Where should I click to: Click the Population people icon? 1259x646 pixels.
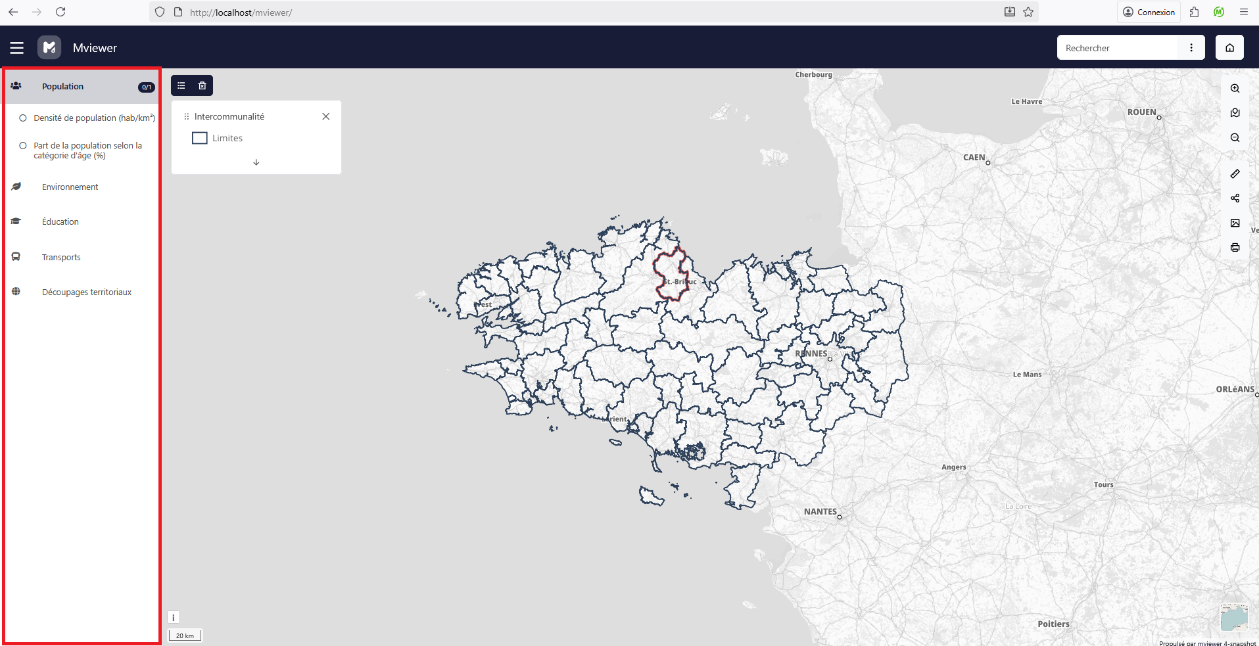click(16, 86)
